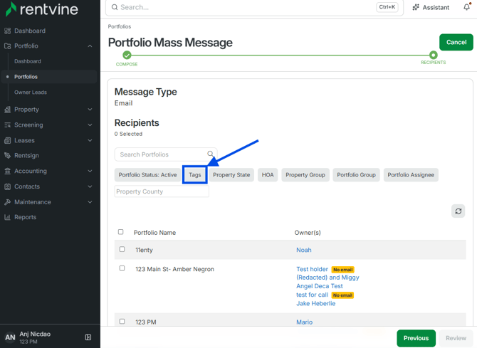The width and height of the screenshot is (477, 348).
Task: Click the Rentsign pen icon
Action: pos(8,155)
